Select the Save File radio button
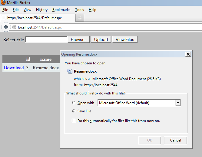202x157 pixels. tap(74, 111)
